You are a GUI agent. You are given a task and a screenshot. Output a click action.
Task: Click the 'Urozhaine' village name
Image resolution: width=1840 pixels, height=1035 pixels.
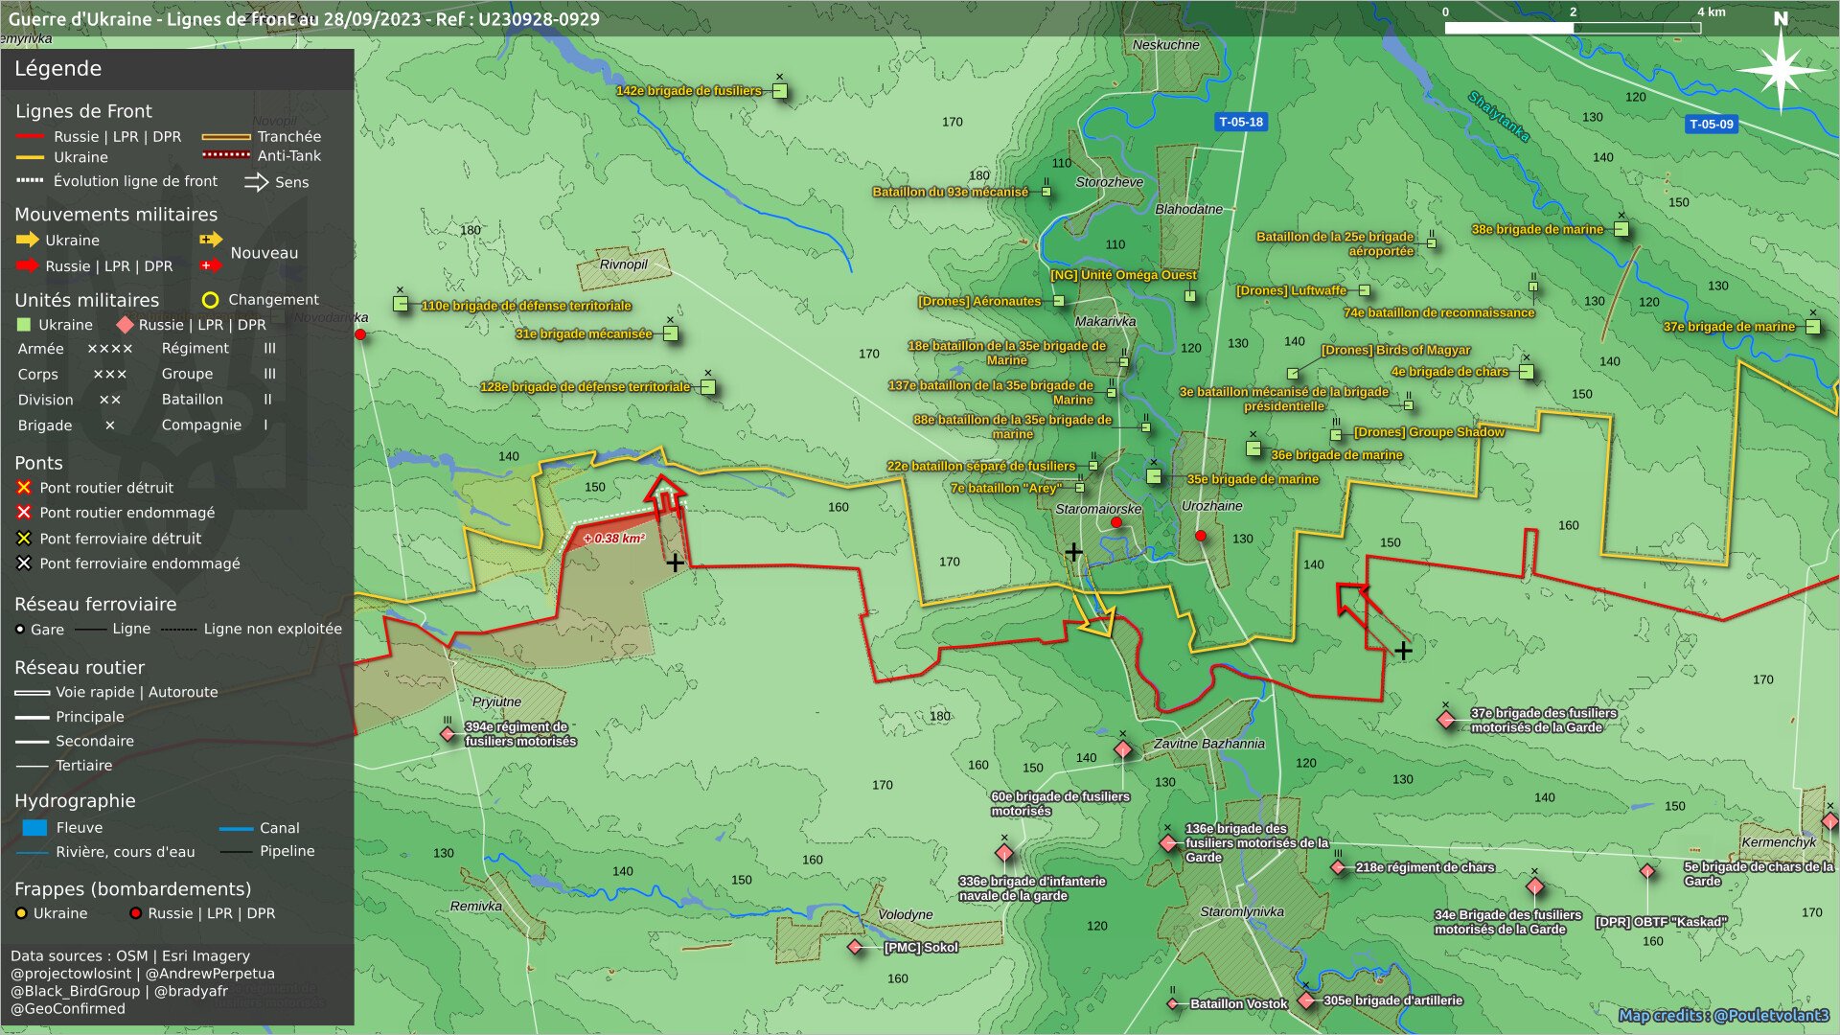[1212, 506]
